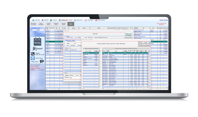Click the Date field in Devis header

[90, 38]
